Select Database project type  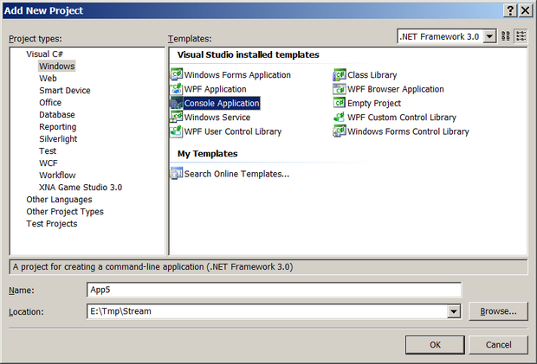57,114
